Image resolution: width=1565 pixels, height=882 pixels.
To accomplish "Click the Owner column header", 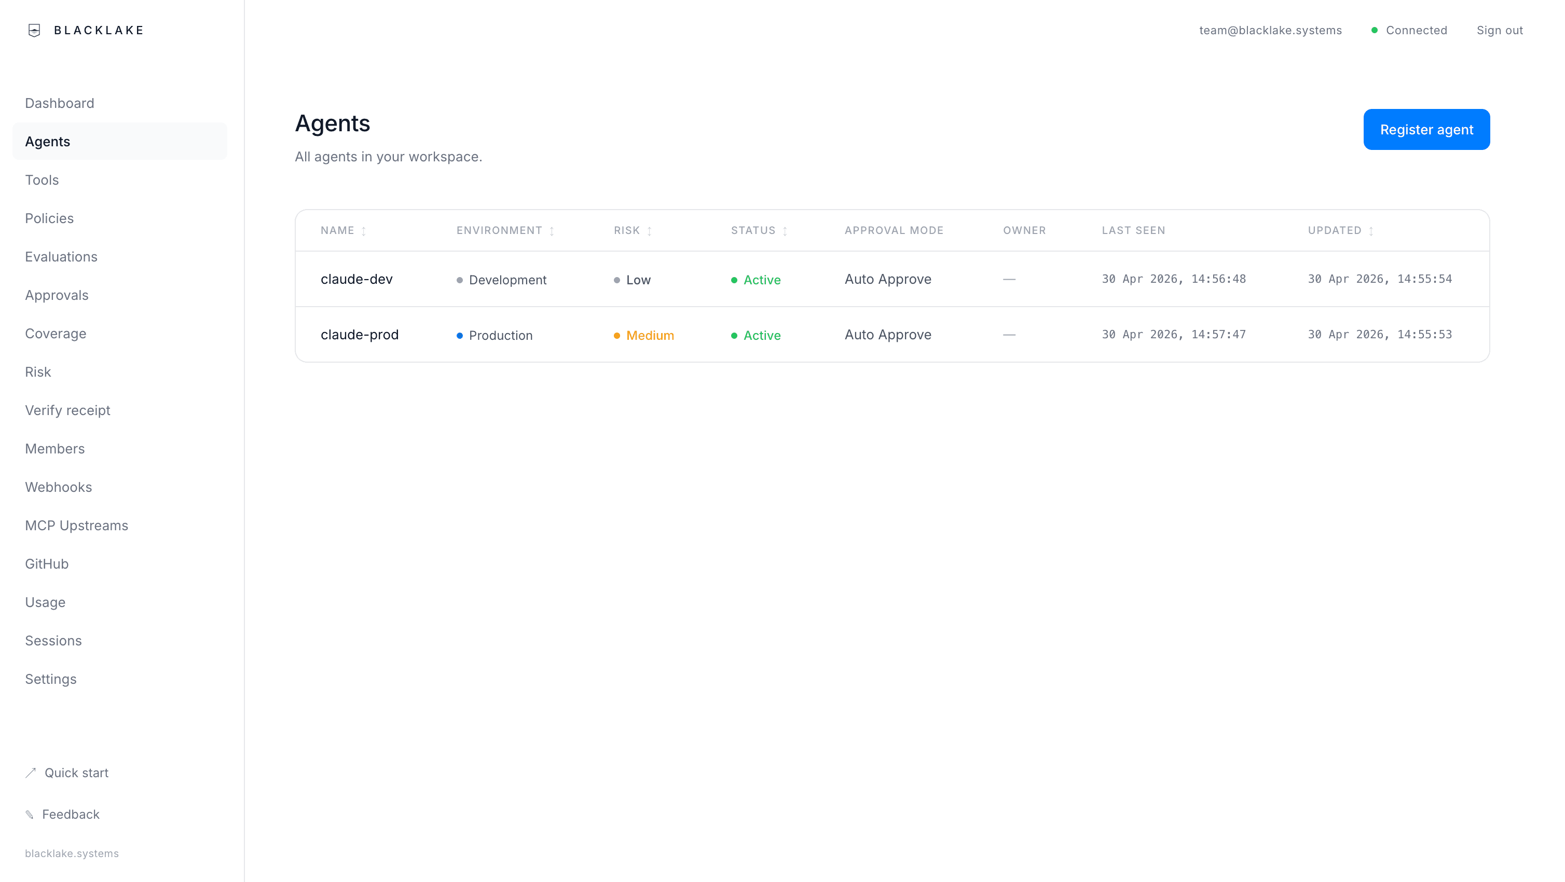I will point(1024,230).
